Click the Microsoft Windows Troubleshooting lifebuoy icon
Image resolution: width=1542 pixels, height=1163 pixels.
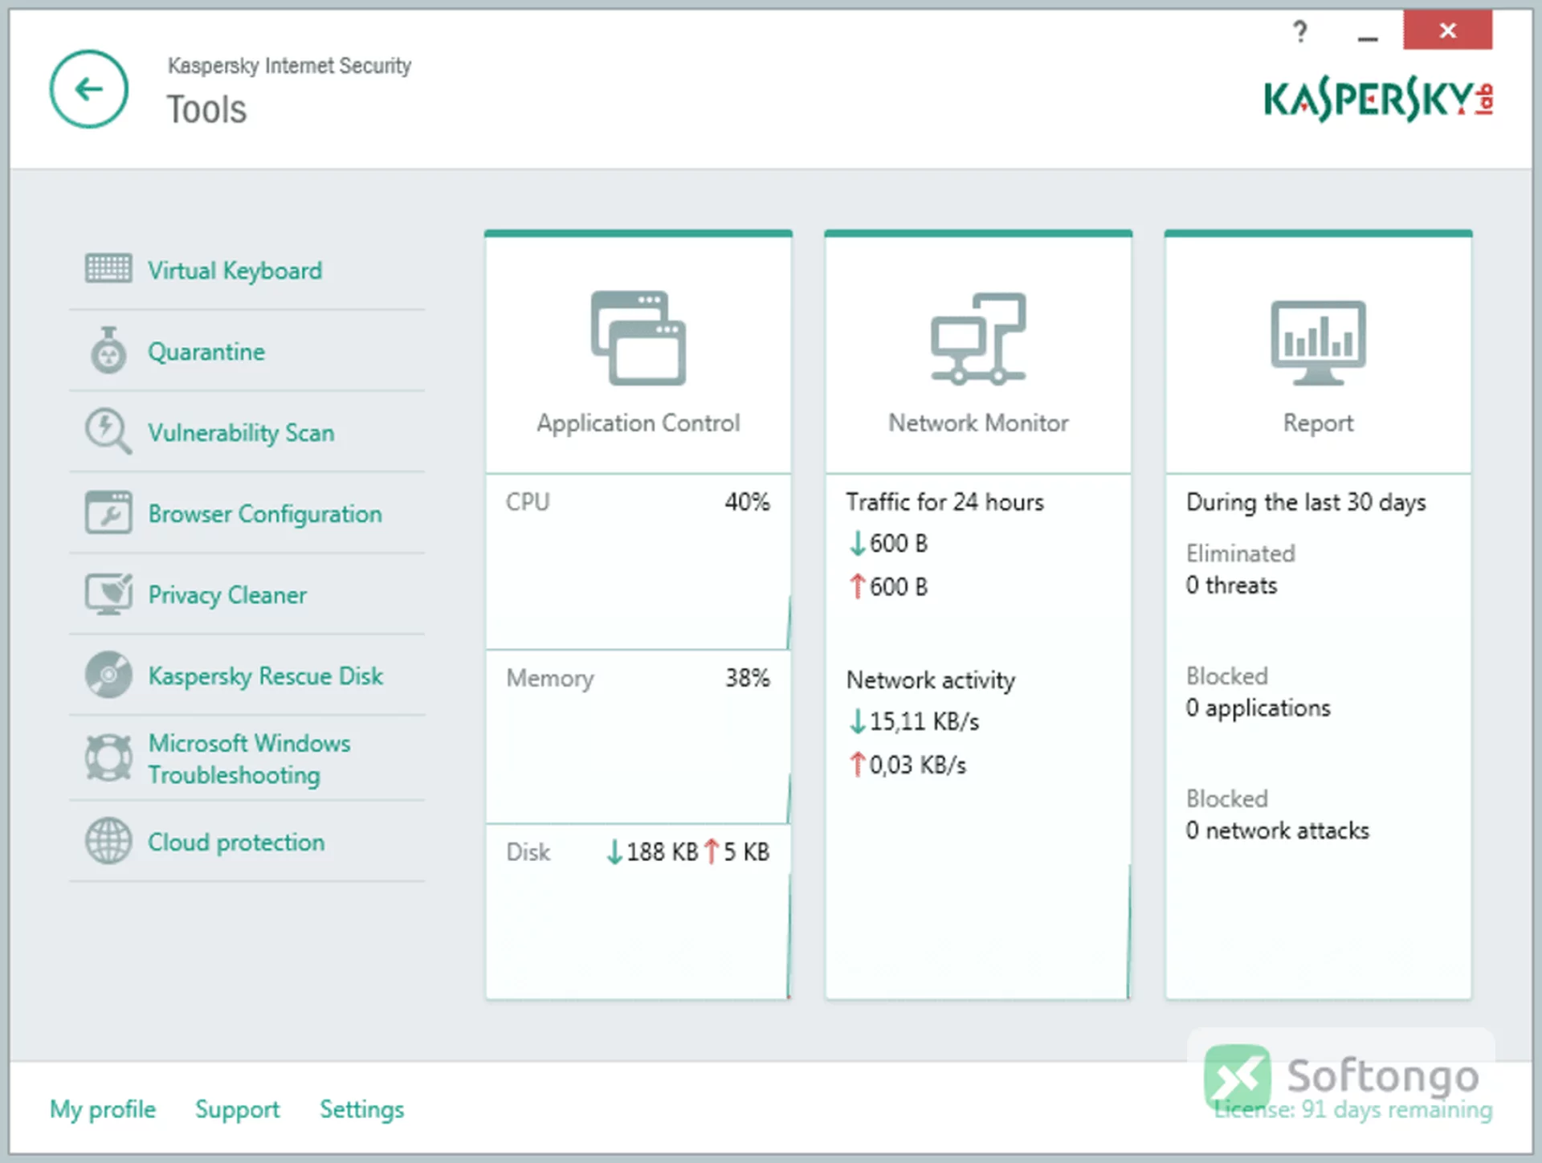coord(108,757)
